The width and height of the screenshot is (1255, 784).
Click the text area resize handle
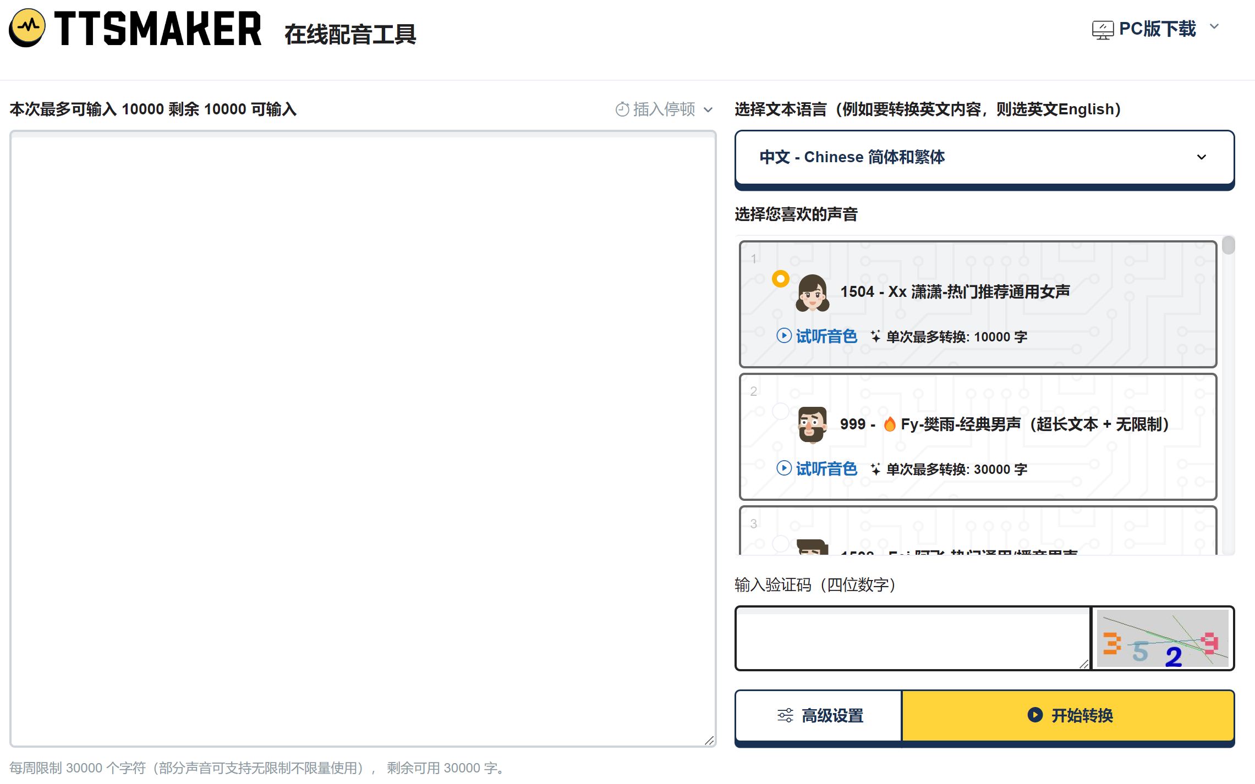(x=709, y=740)
